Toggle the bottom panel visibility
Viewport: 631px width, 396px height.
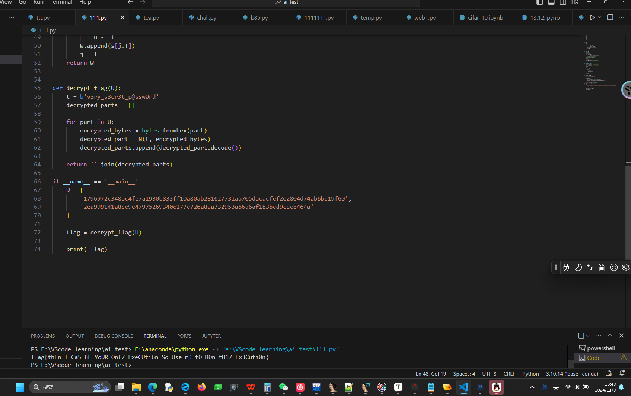click(551, 3)
